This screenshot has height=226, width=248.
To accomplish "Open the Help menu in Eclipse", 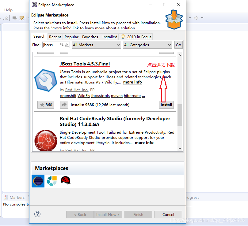I will point(8,10).
